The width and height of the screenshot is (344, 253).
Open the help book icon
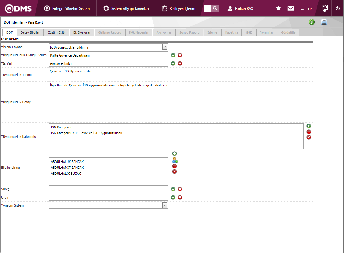[325, 8]
